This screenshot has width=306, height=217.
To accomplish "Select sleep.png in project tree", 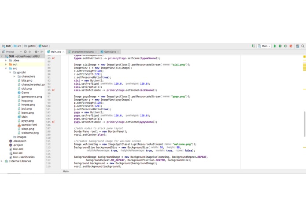I will point(26,129).
